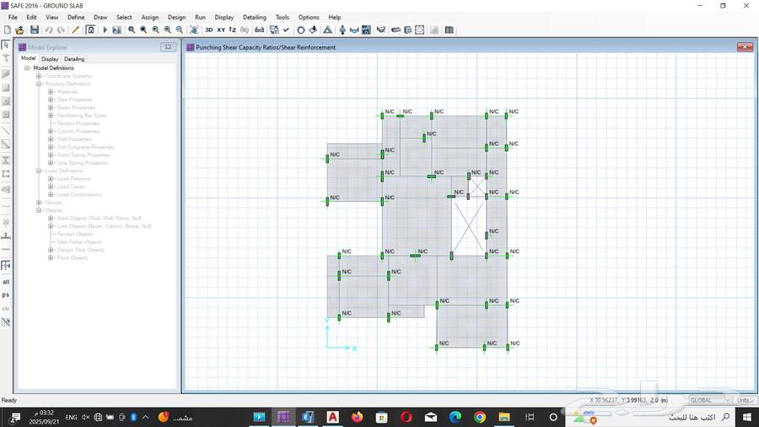Expand the Load Patterns node

[x=51, y=179]
